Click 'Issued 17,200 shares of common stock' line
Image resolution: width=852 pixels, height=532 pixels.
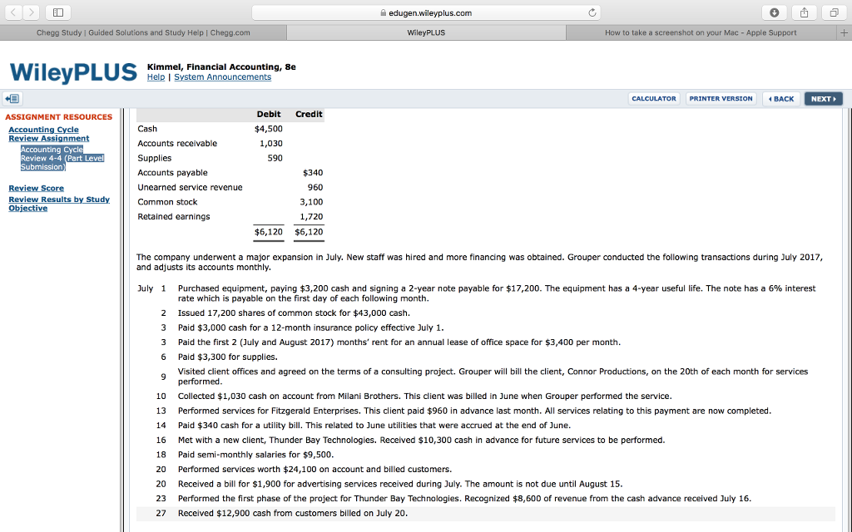(x=294, y=313)
